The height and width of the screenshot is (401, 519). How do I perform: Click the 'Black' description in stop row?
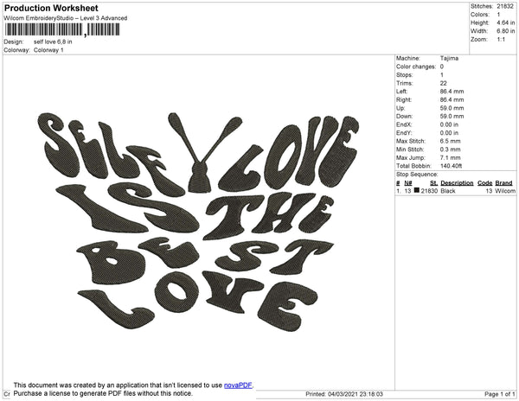click(x=448, y=191)
